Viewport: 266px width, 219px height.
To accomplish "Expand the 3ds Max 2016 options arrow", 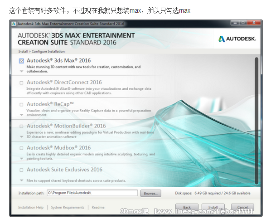I will click(x=22, y=71).
